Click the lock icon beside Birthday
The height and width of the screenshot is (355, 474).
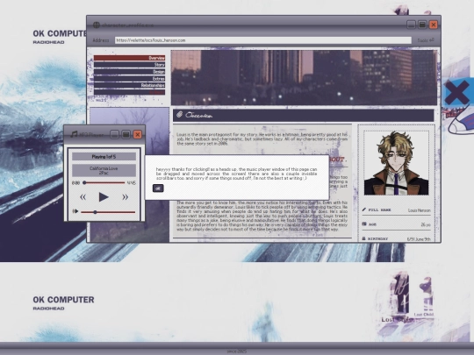pos(363,238)
